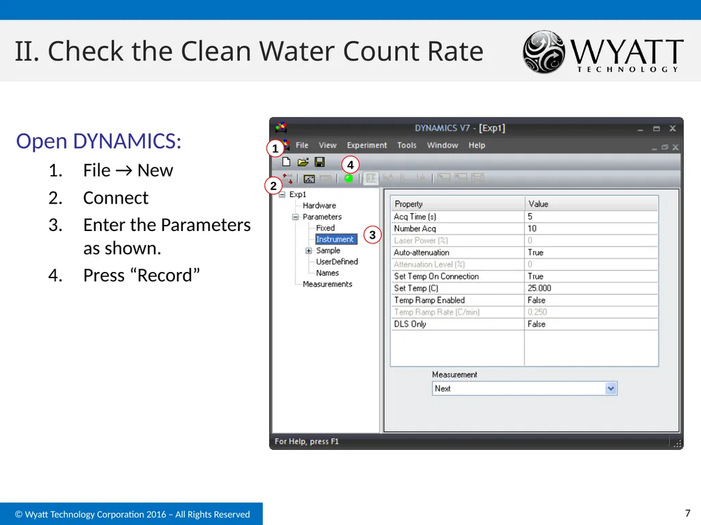Click the DLS Only property label
Image resolution: width=701 pixels, height=525 pixels.
click(x=410, y=324)
